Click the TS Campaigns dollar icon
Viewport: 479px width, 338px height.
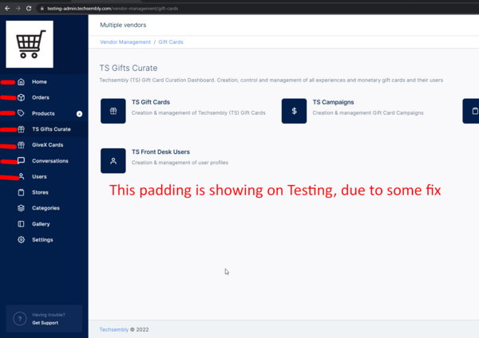[x=294, y=111]
